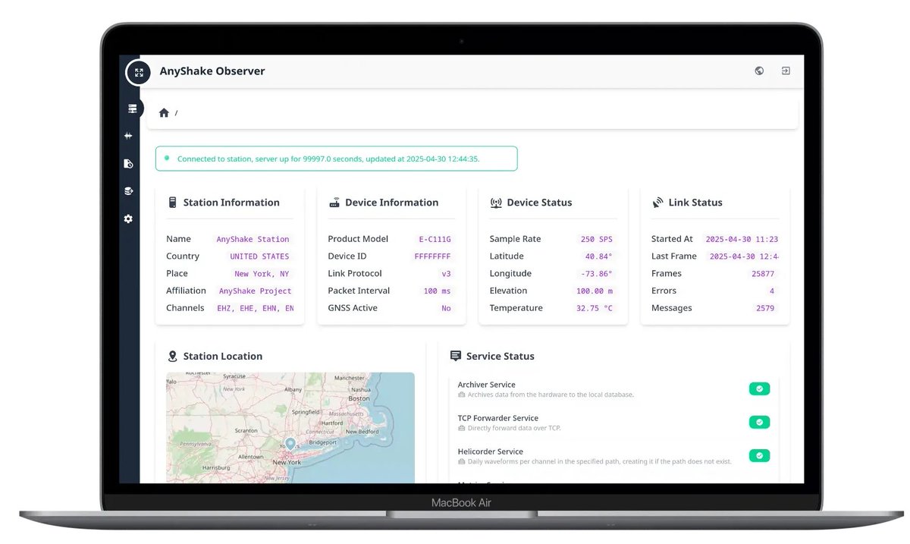
Task: Click the name value AnyShake Station
Action: point(253,239)
